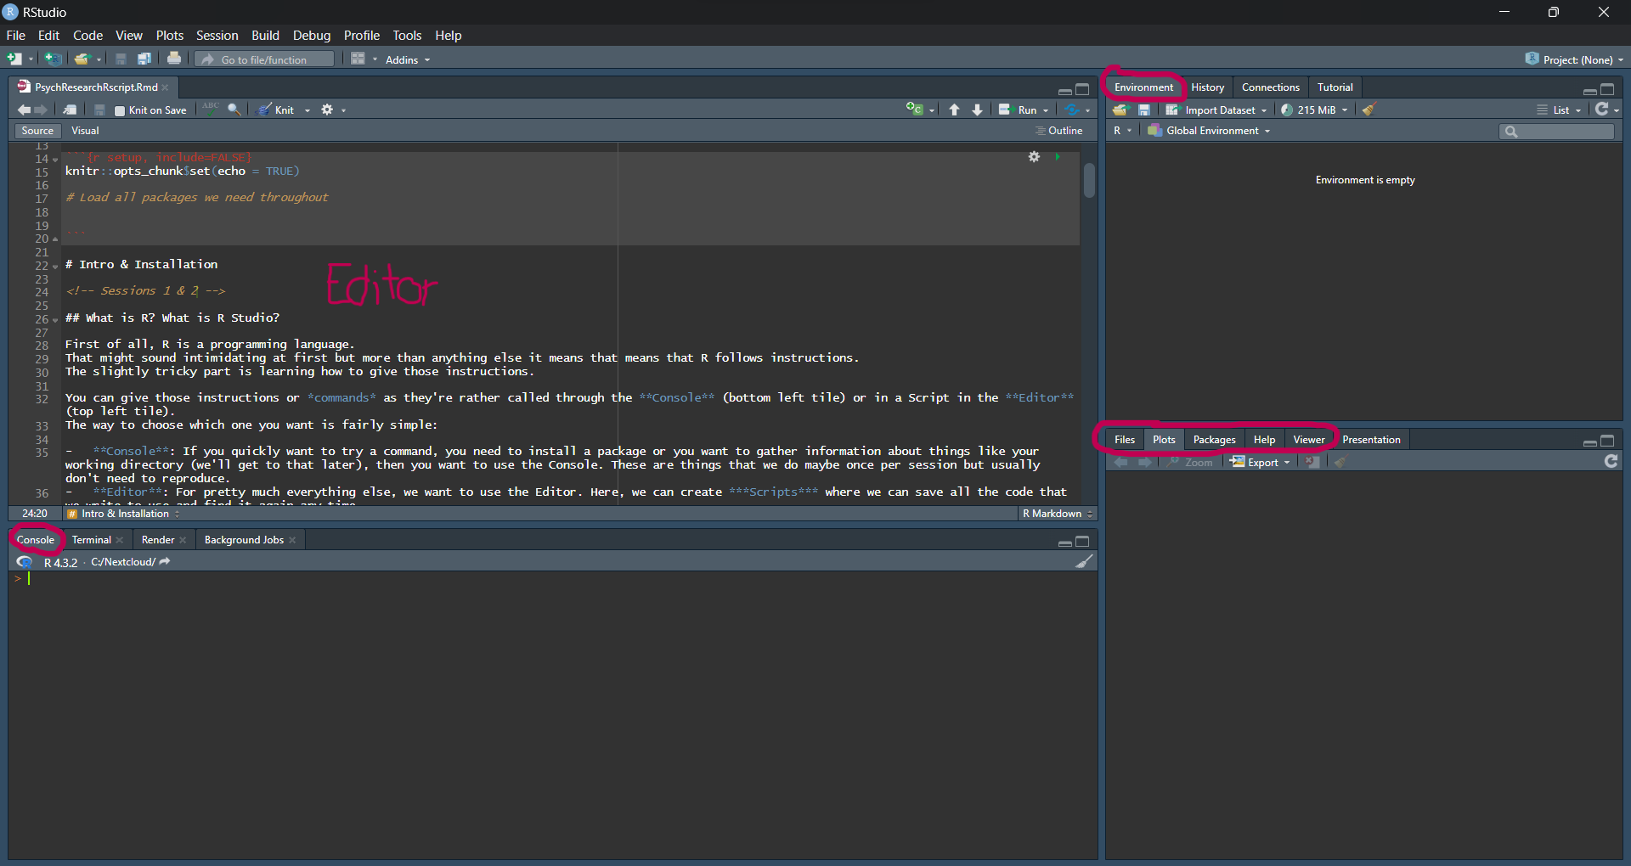Switch to Connections tab
Viewport: 1631px width, 866px height.
1270,87
